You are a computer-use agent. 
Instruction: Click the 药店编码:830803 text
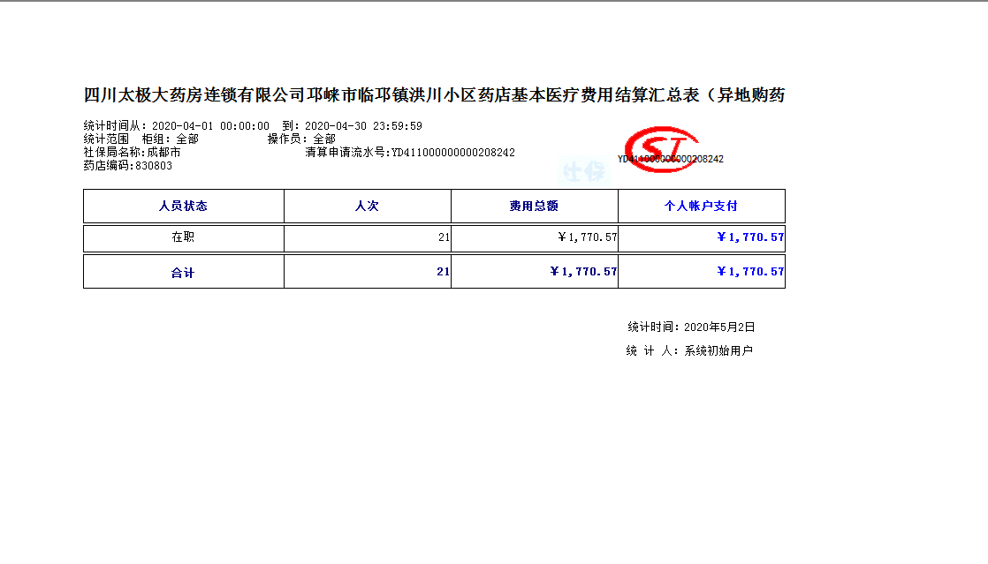point(128,166)
